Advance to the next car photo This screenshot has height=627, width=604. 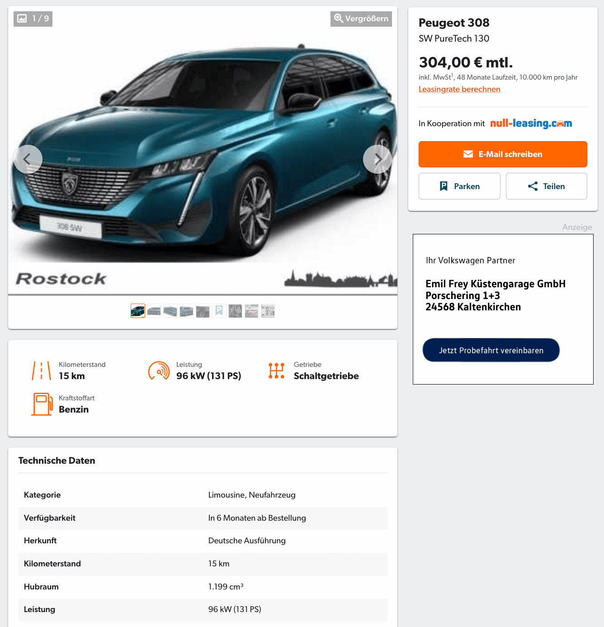(377, 159)
